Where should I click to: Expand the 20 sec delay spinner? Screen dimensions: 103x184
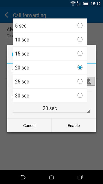(51, 108)
